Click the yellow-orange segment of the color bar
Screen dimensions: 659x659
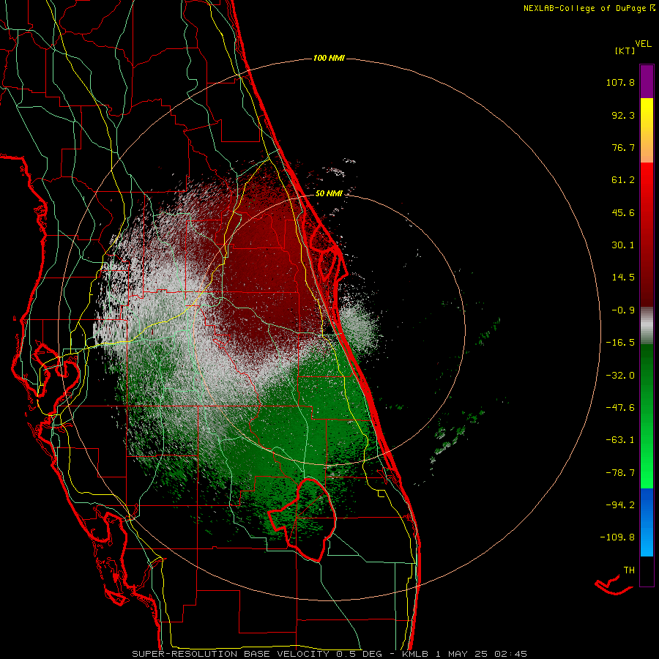click(647, 130)
